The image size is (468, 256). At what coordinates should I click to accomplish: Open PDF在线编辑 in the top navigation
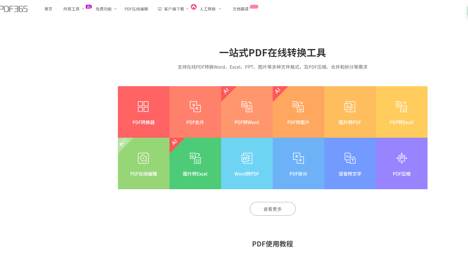coord(136,9)
